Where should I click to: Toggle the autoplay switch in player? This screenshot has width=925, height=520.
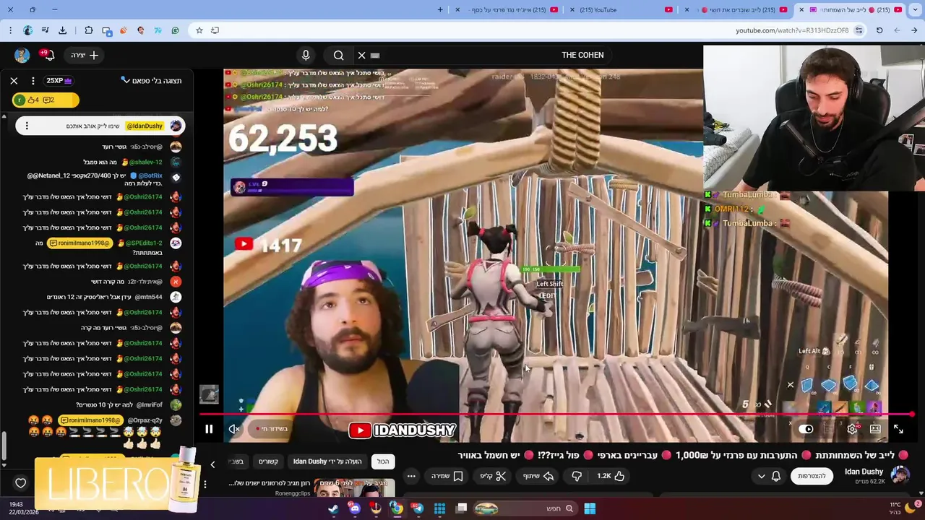point(806,429)
